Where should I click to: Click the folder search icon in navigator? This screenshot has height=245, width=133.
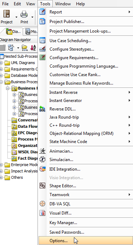tap(25, 48)
